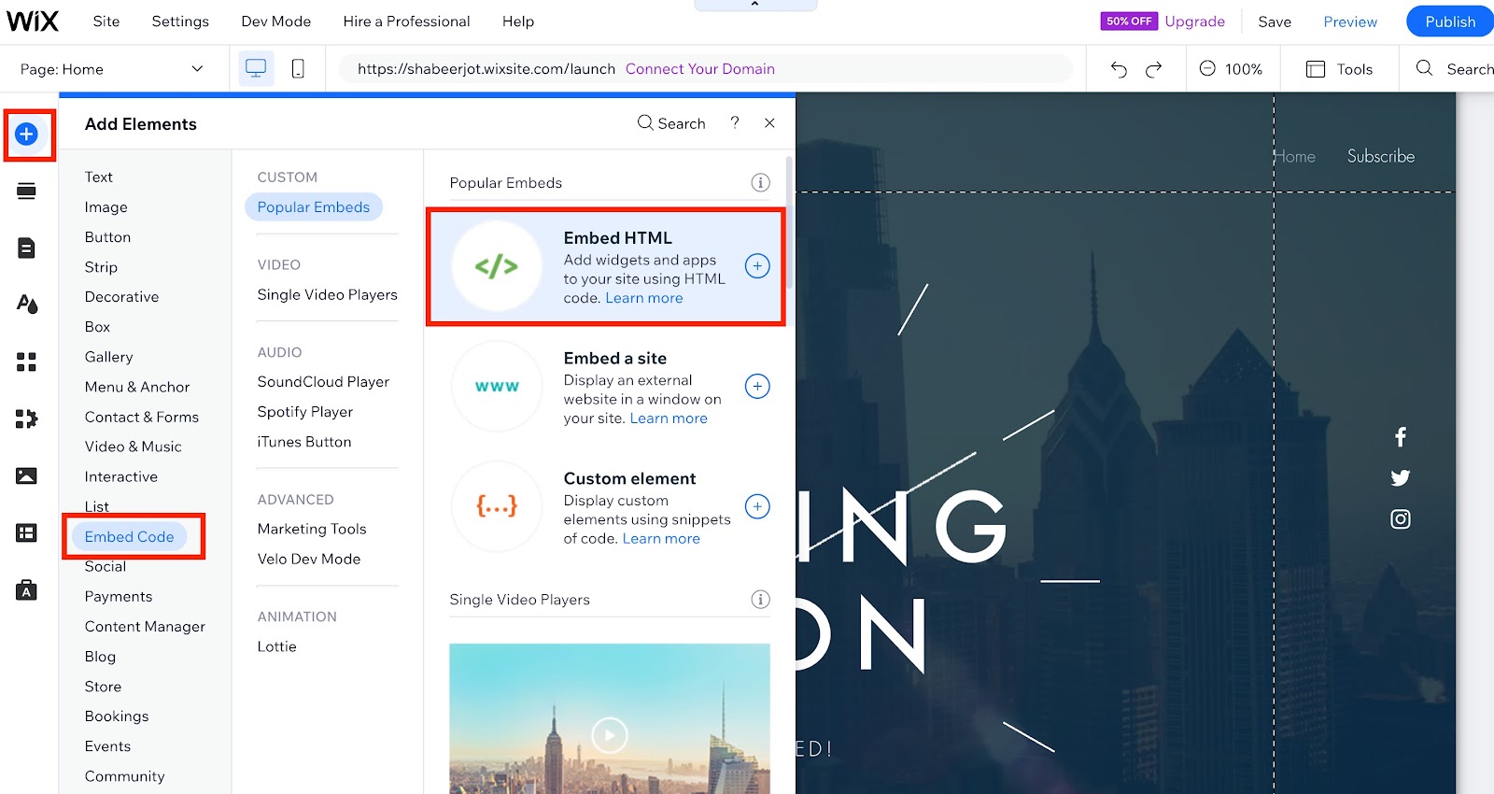Click the Facebook icon on canvas
Image resolution: width=1494 pixels, height=794 pixels.
1401,437
